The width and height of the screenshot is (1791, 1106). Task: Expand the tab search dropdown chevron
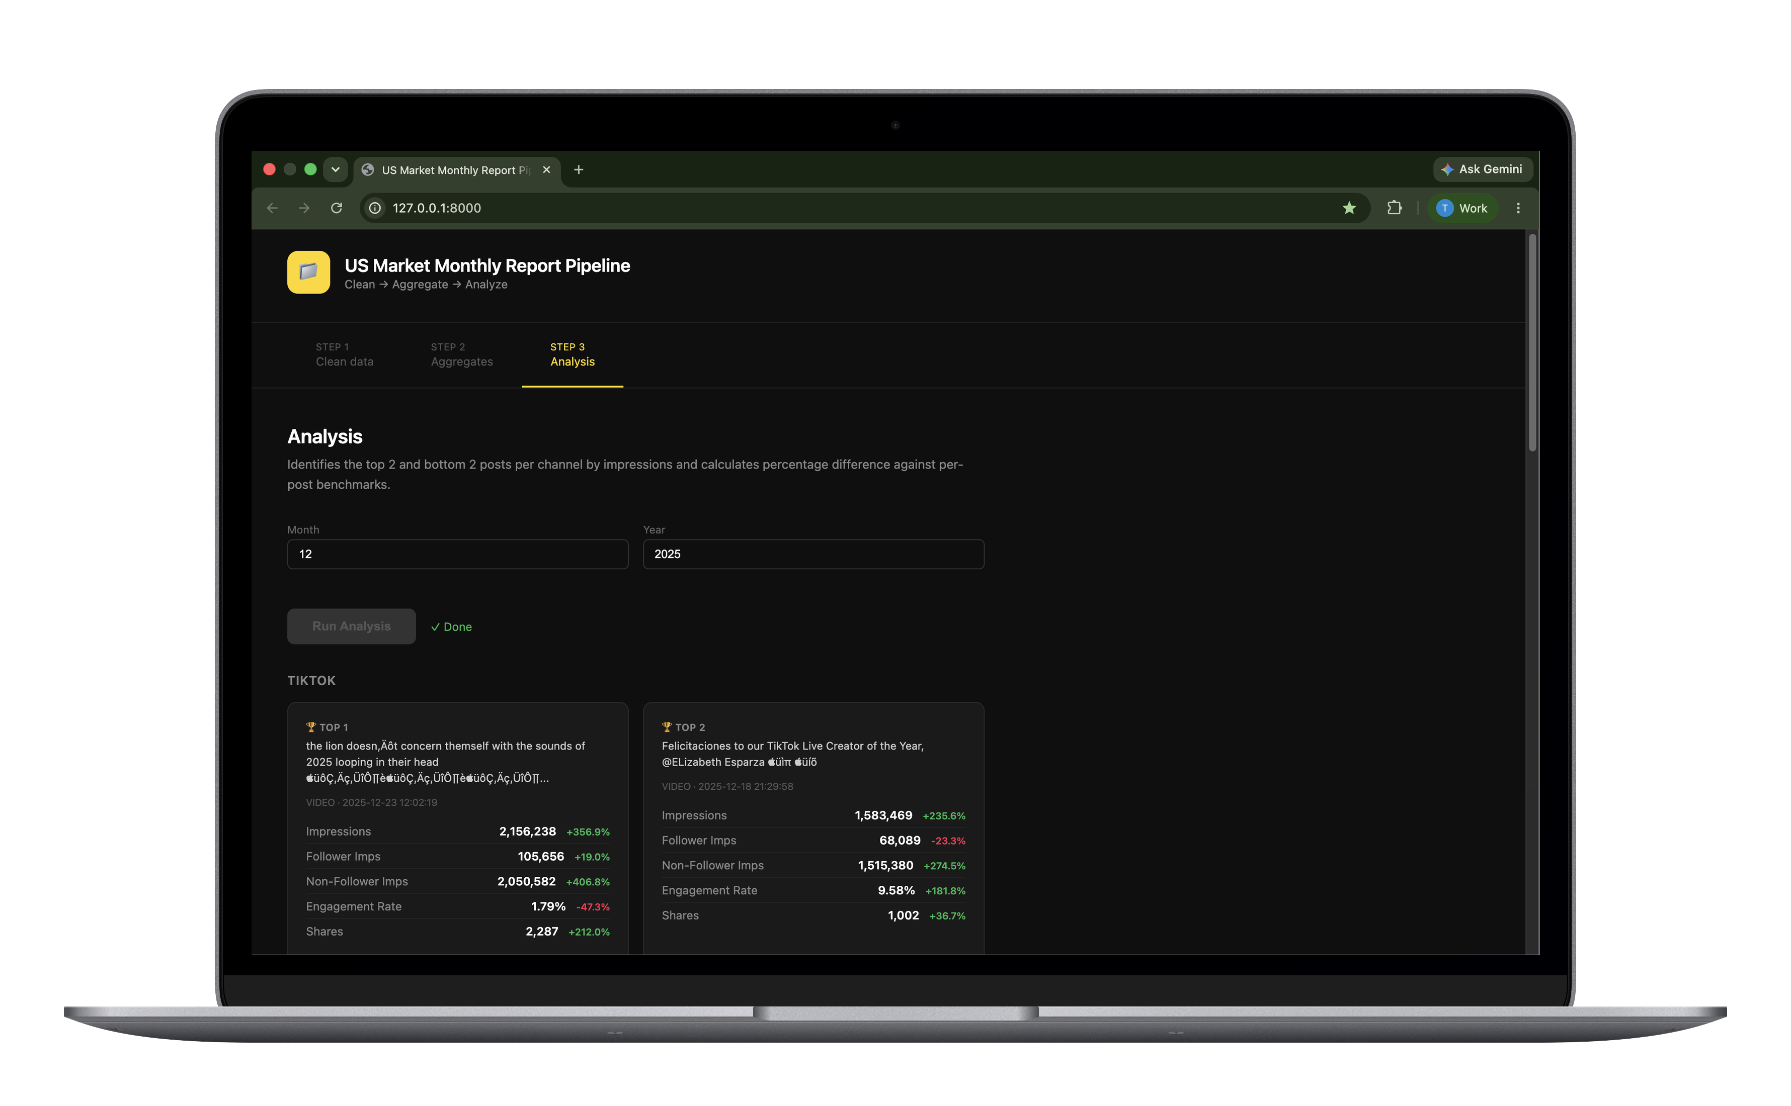[x=335, y=170]
